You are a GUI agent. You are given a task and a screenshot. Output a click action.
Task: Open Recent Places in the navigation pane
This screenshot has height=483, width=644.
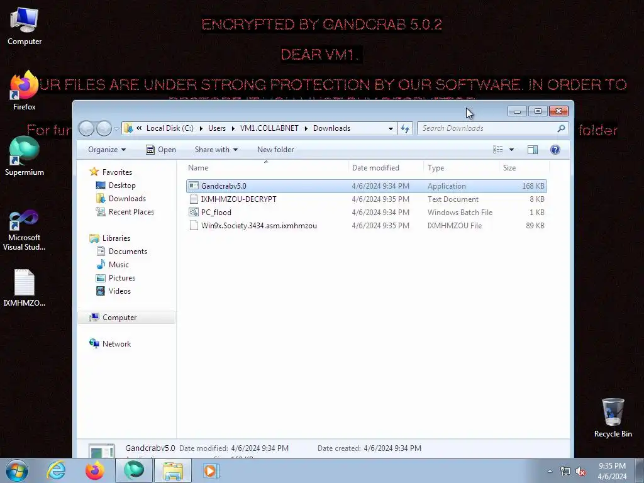coord(131,212)
